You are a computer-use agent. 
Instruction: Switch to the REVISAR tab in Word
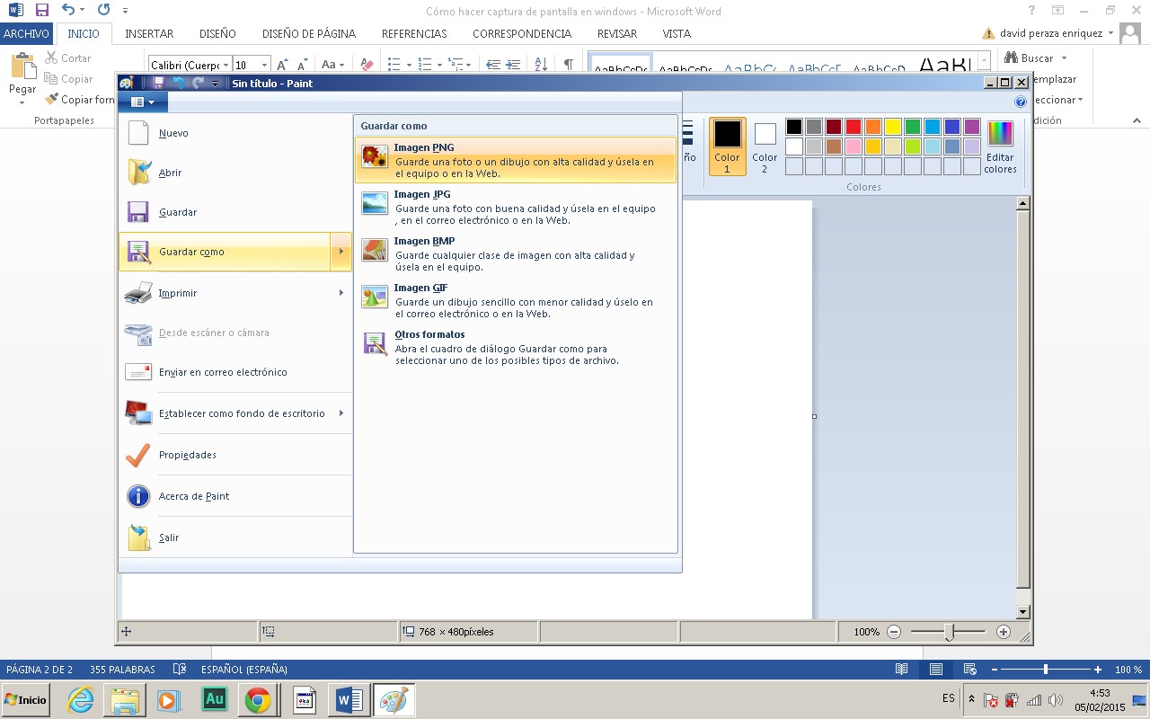(x=617, y=34)
